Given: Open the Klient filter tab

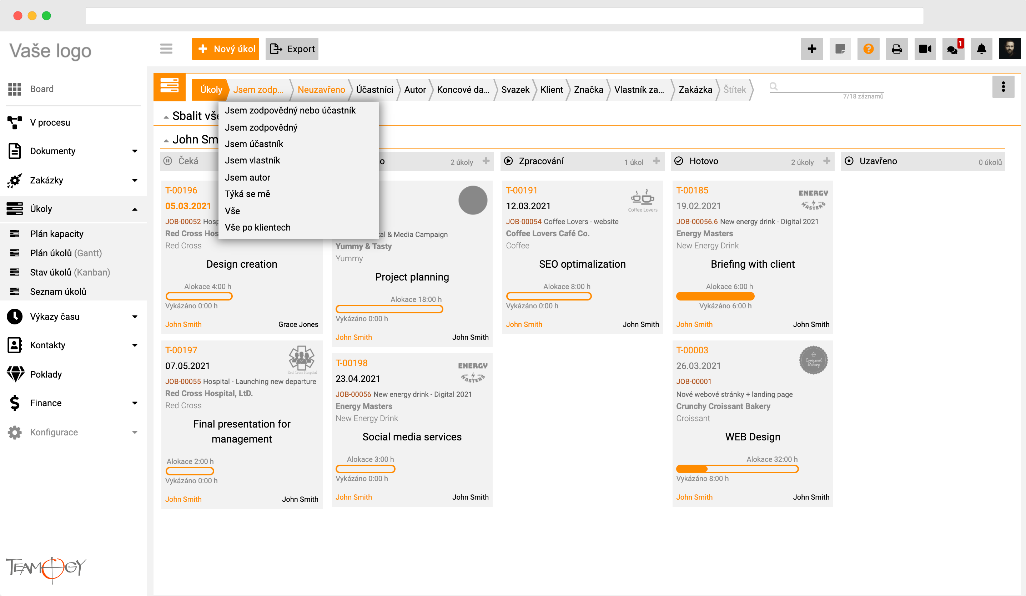Looking at the screenshot, I should [552, 90].
